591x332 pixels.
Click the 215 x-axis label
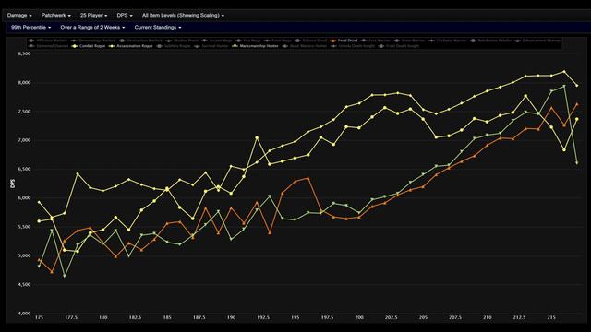click(551, 317)
